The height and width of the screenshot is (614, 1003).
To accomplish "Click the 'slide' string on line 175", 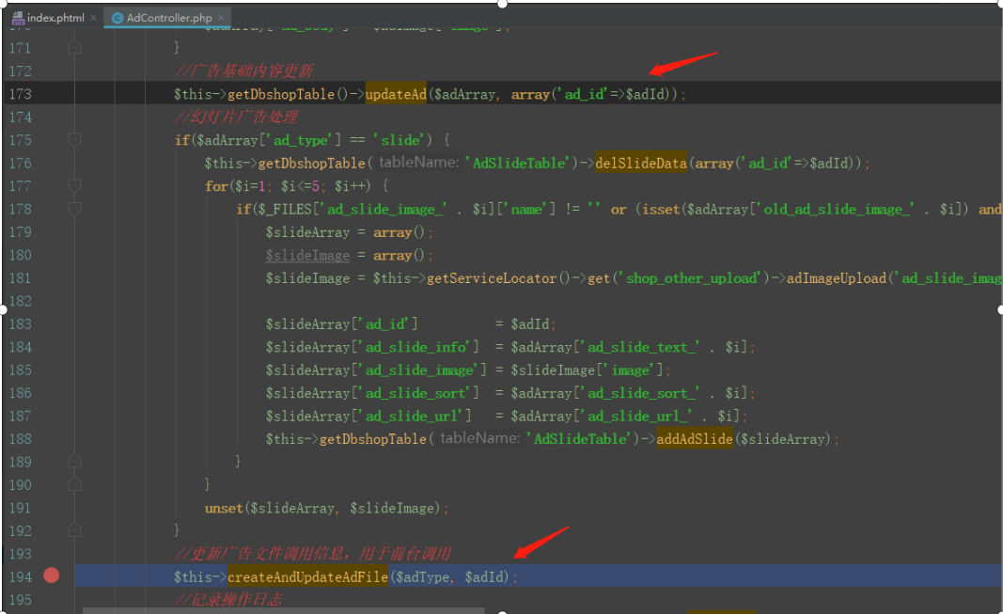I will tap(398, 140).
